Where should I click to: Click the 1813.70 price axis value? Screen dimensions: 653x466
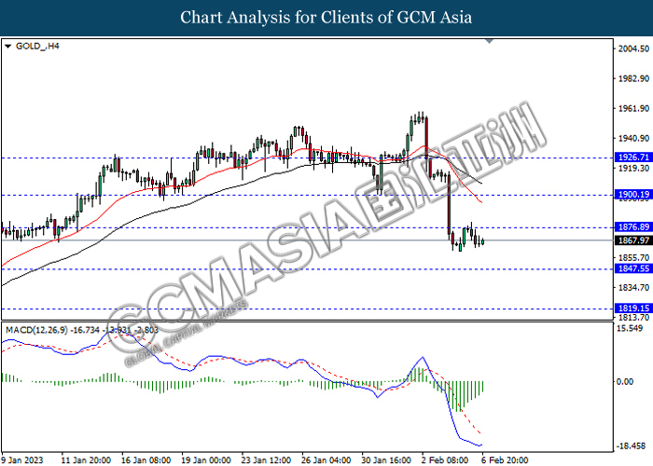click(633, 318)
